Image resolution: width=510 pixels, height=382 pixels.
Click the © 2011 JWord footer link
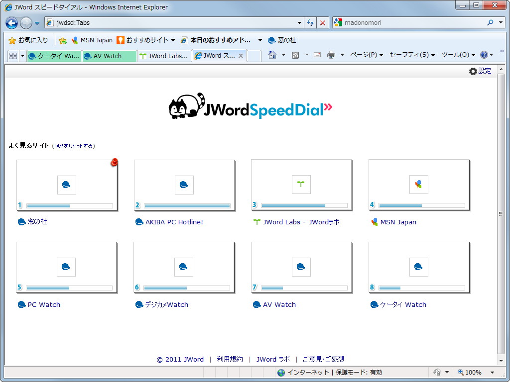point(180,359)
